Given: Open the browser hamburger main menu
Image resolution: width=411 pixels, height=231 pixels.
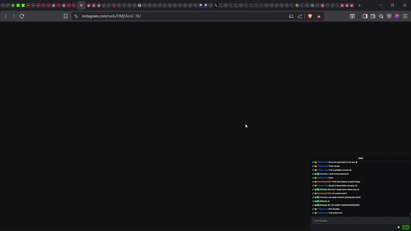Looking at the screenshot, I should click(x=405, y=16).
